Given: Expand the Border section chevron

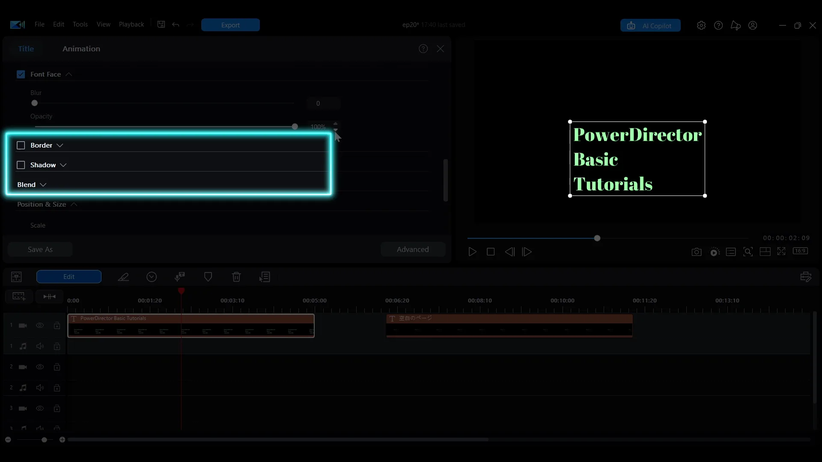Looking at the screenshot, I should 60,145.
